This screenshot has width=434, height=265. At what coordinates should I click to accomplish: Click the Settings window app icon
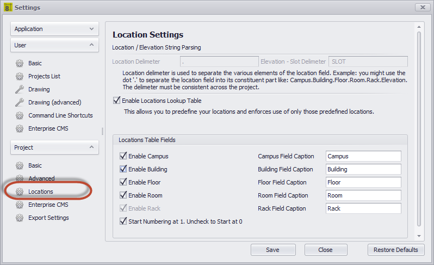pos(8,7)
